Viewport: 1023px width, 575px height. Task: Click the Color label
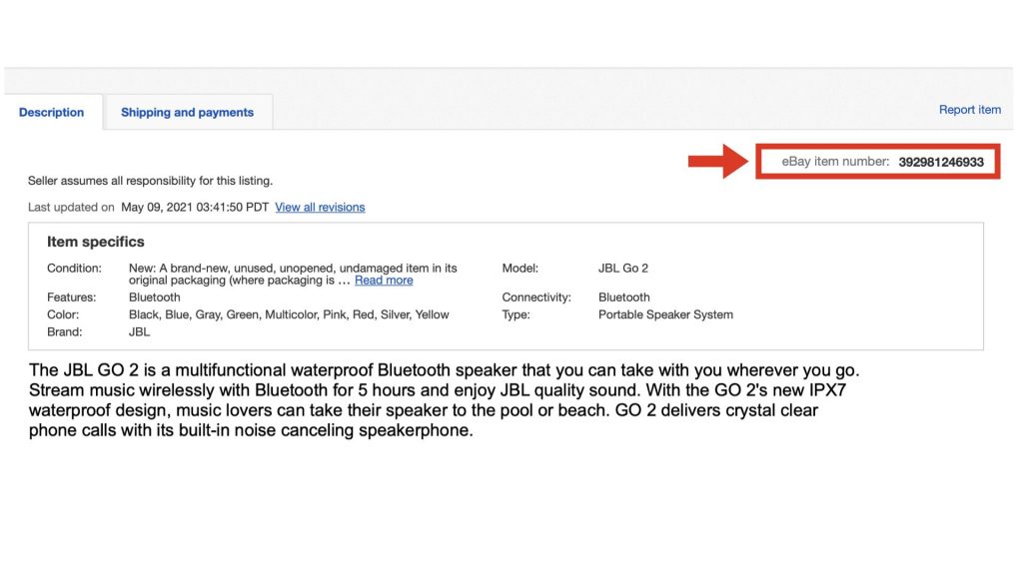pos(63,314)
